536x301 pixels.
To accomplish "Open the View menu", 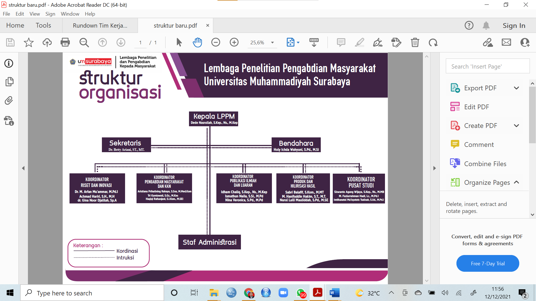I will click(35, 14).
